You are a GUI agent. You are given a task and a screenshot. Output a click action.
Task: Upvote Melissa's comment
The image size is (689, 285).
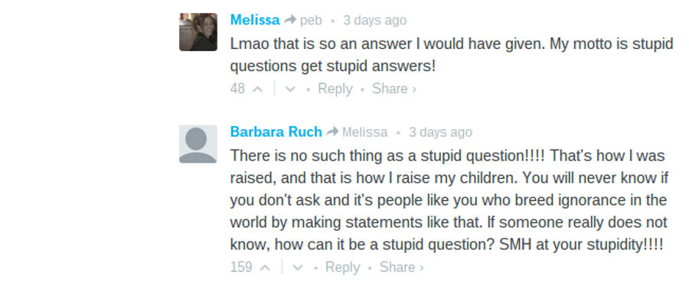[258, 89]
